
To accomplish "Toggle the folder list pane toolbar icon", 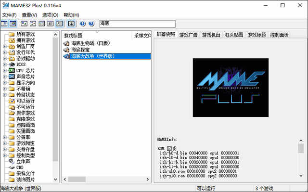I will click(4, 24).
